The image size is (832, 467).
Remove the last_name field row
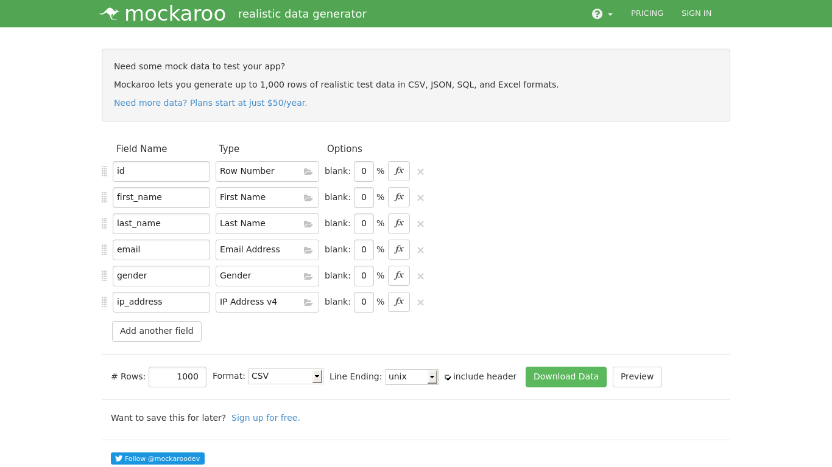[x=420, y=224]
